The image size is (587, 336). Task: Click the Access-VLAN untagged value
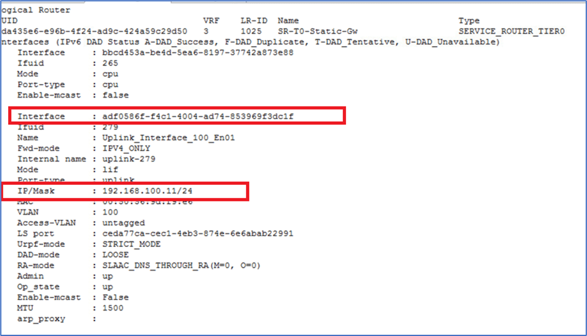point(123,223)
